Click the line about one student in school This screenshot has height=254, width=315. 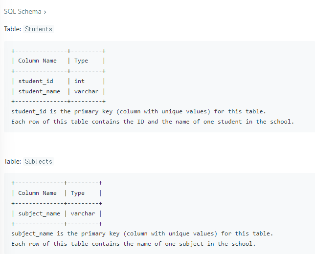[x=153, y=122]
